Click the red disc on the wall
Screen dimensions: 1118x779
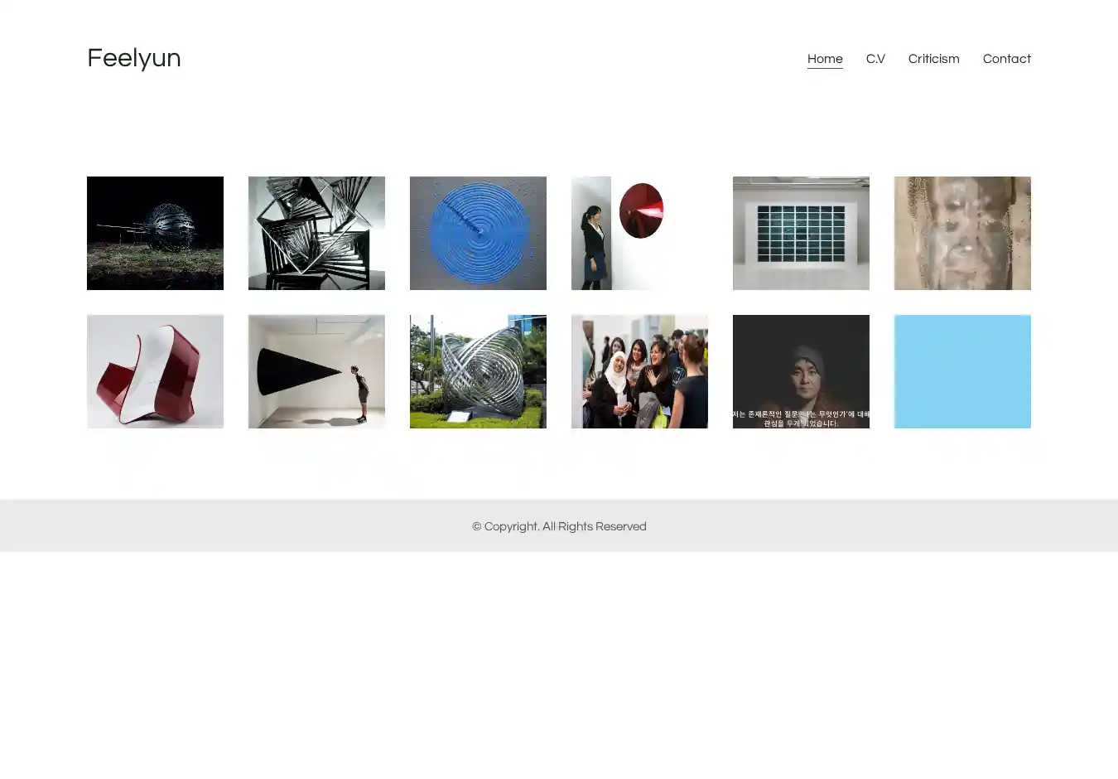click(x=641, y=210)
